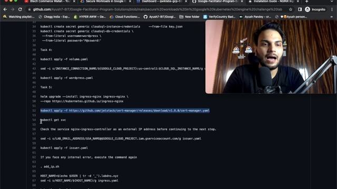Select line number 52 in the gutter
This screenshot has width=337, height=189.
34,111
